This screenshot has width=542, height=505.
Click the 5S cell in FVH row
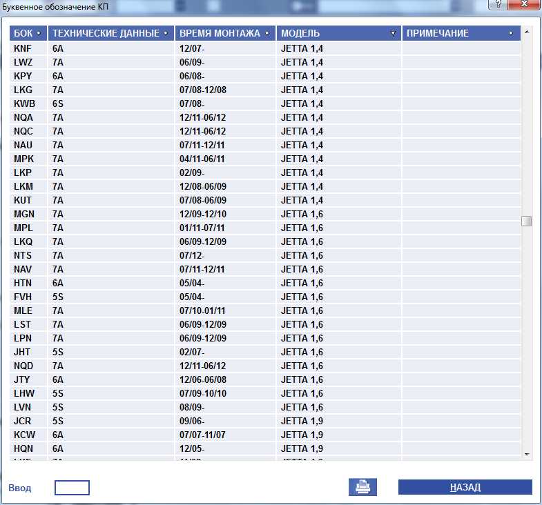coord(58,297)
